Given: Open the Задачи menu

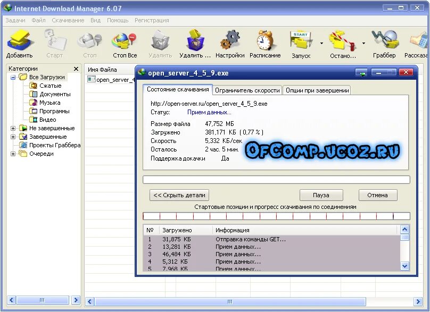Looking at the screenshot, I should coord(15,20).
